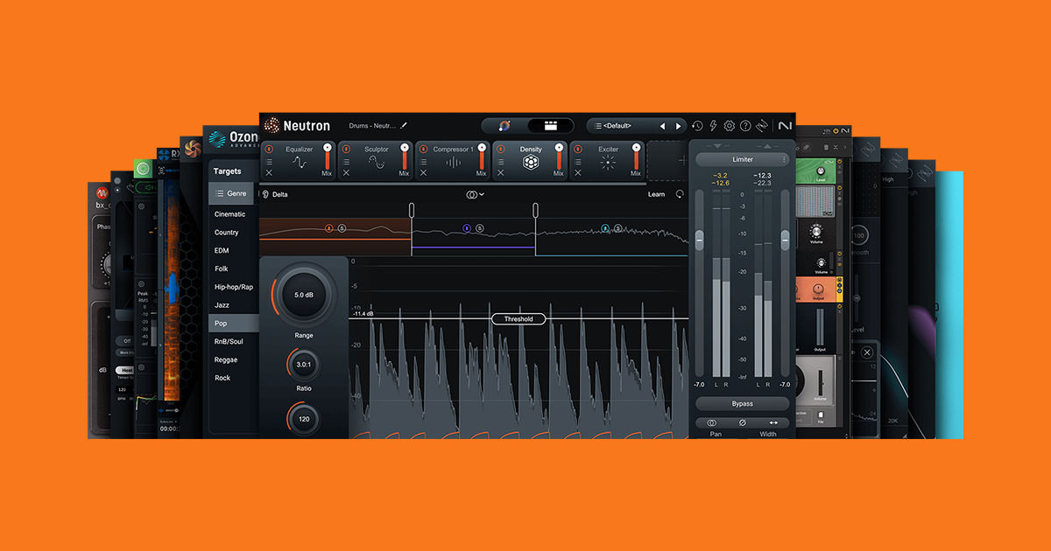Screen dimensions: 1051x551
Task: Click the input gain slider handle
Action: 699,239
